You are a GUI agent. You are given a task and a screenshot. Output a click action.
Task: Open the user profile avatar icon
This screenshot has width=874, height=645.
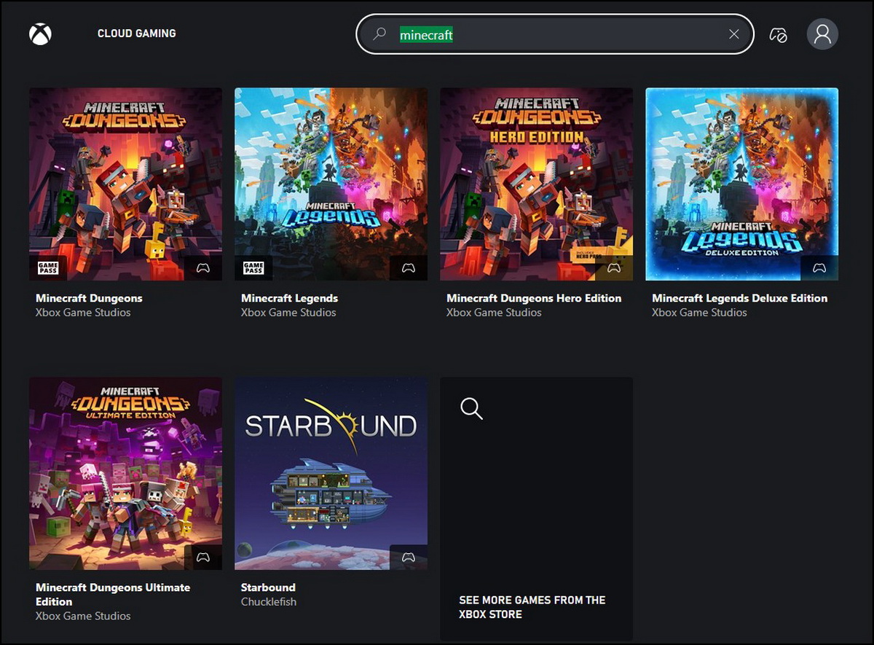pos(822,34)
